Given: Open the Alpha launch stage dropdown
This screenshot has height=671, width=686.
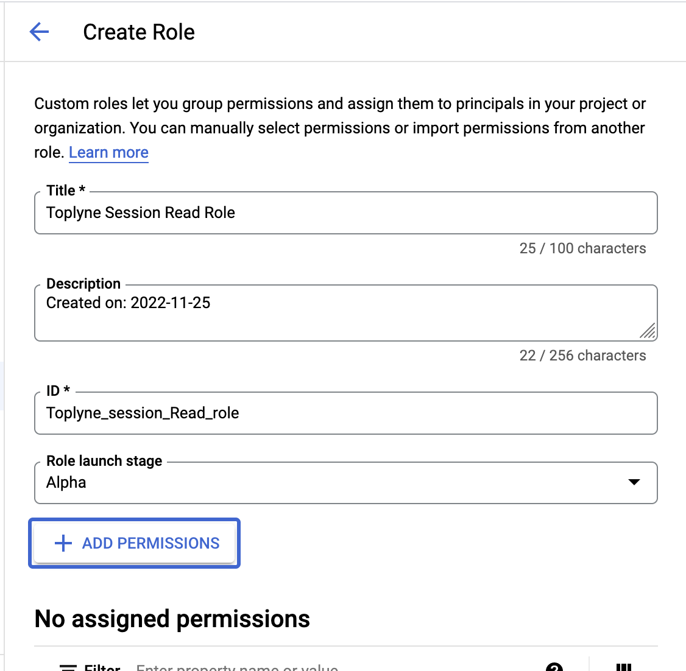Looking at the screenshot, I should [x=345, y=483].
